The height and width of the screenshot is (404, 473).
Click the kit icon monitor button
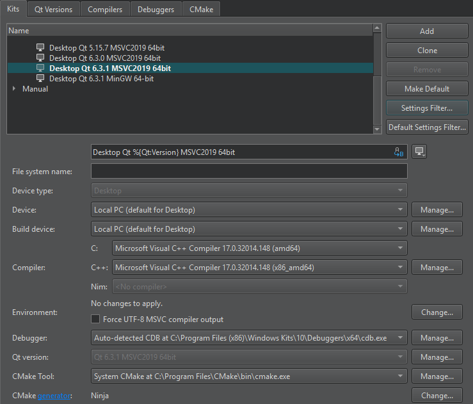(420, 152)
